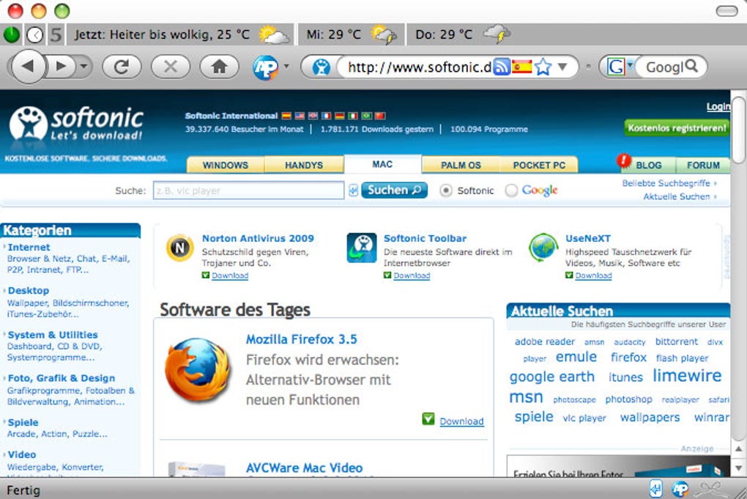This screenshot has width=747, height=499.
Task: Open the HANDYS tab
Action: (304, 165)
